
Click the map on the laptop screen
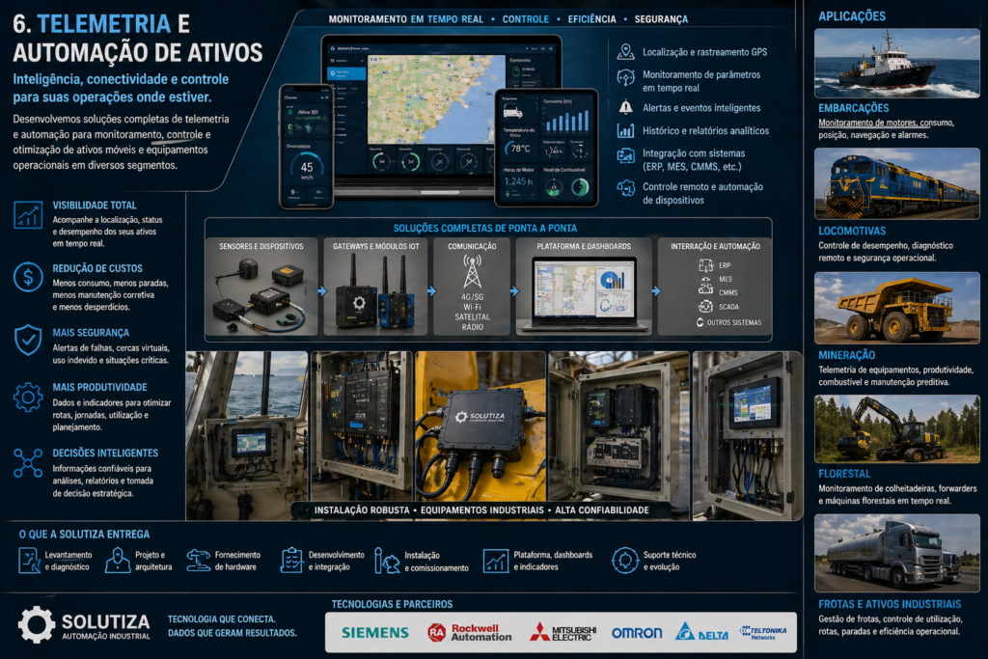tap(436, 99)
